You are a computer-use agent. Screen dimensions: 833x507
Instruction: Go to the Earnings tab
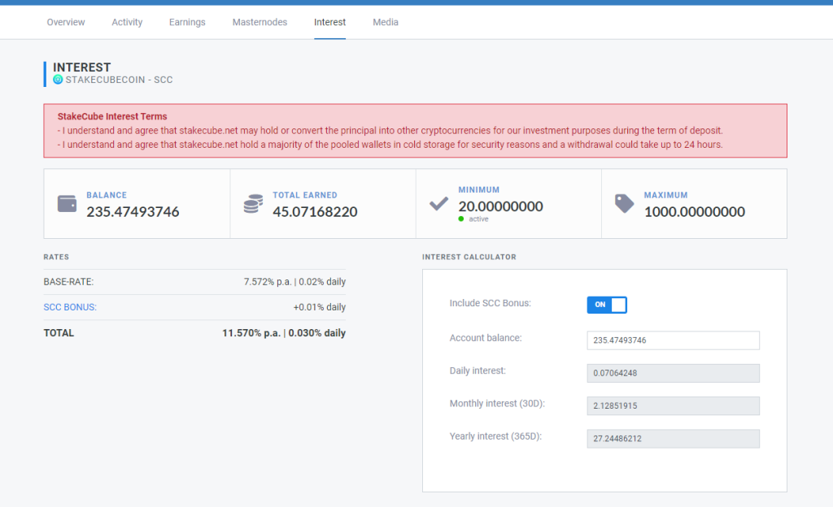187,22
